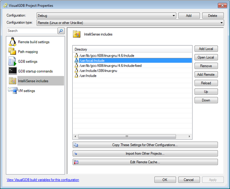Viewport: 230px width, 189px height.
Task: Add a new configuration with Add
Action: pyautogui.click(x=189, y=15)
